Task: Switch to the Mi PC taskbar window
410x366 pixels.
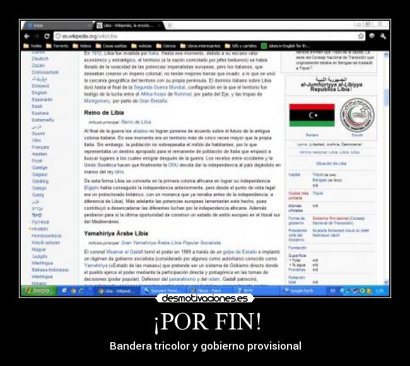Action: (x=255, y=291)
